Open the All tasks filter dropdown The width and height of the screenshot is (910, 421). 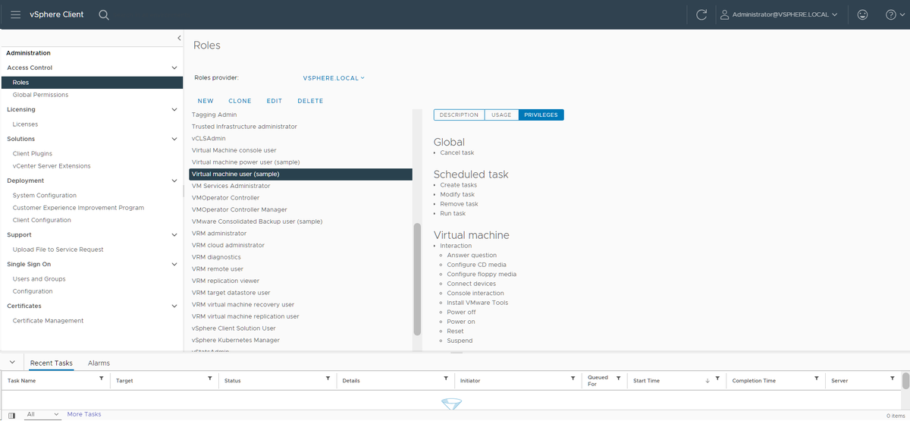pyautogui.click(x=42, y=414)
